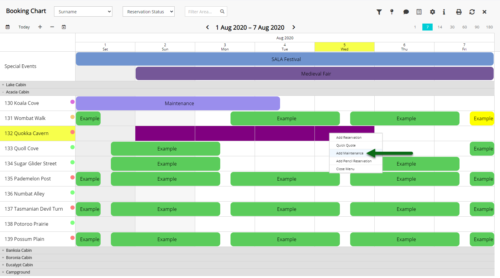Close the booking chart with X icon
This screenshot has height=278, width=500.
485,12
